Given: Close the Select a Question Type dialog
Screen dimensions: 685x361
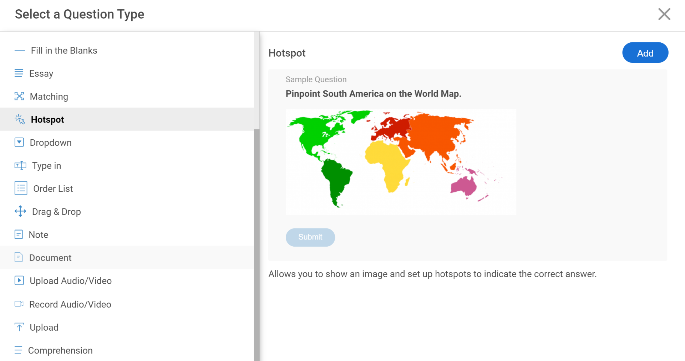Looking at the screenshot, I should click(x=664, y=14).
